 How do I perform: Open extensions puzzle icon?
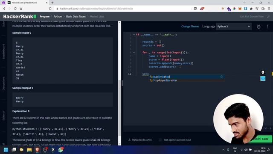251,9
